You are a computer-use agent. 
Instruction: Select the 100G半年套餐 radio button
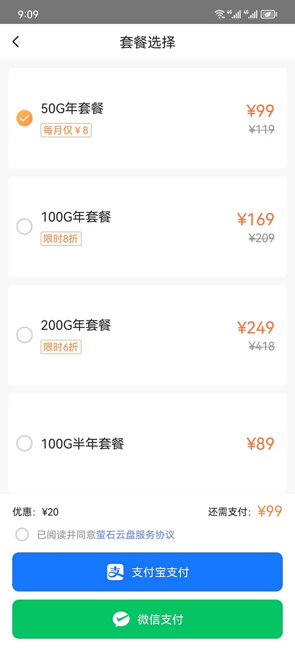pos(25,443)
